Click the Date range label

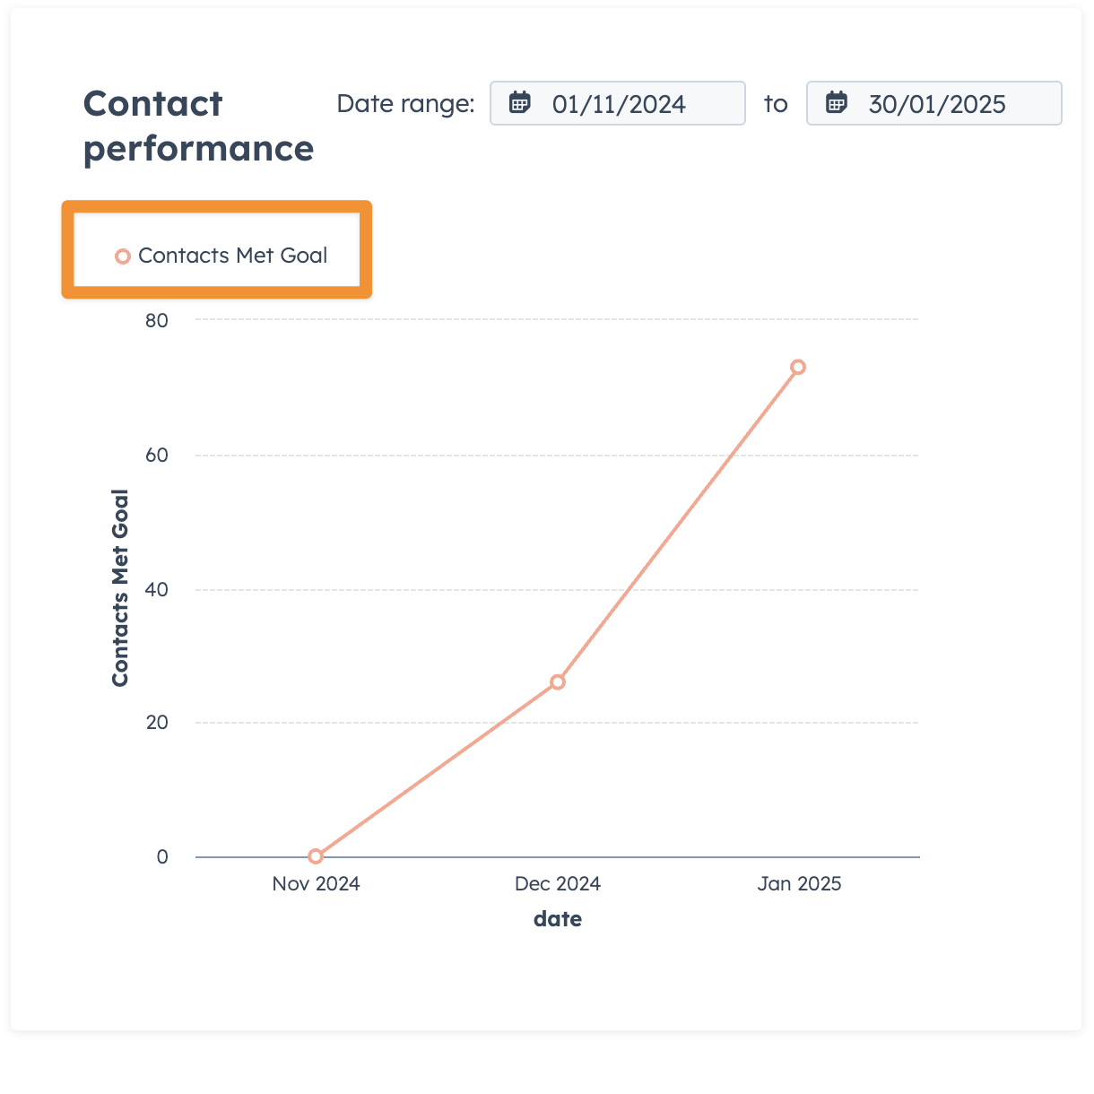[405, 104]
